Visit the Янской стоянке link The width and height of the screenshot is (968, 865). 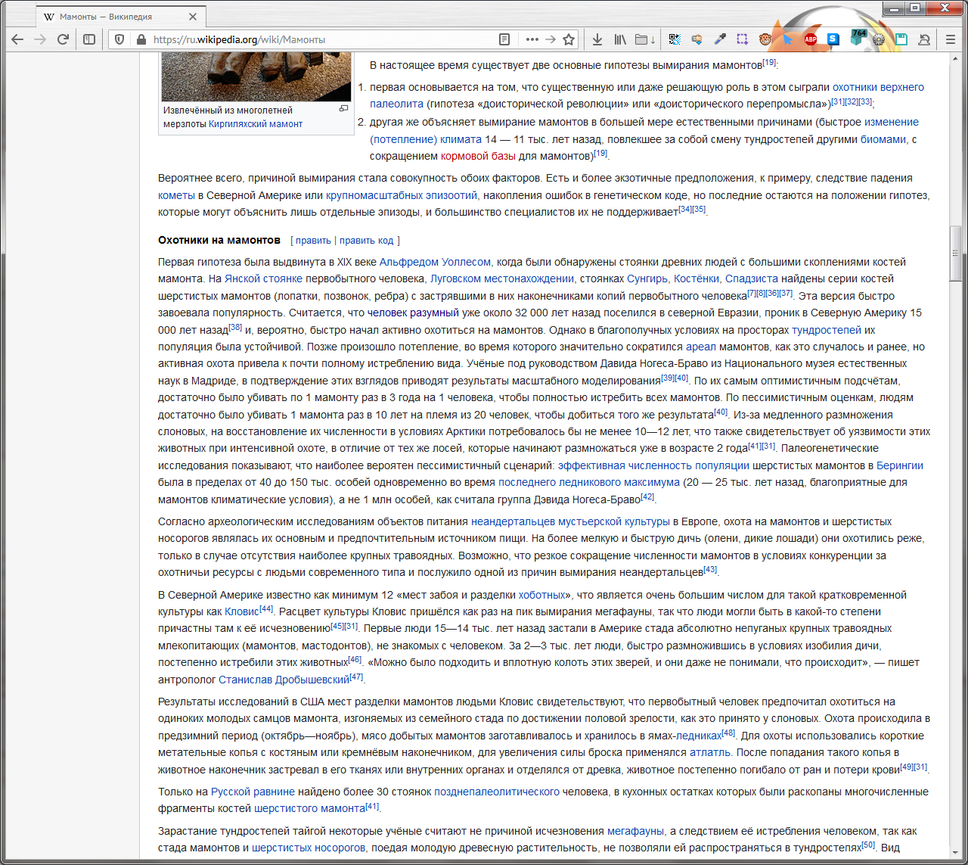point(263,278)
